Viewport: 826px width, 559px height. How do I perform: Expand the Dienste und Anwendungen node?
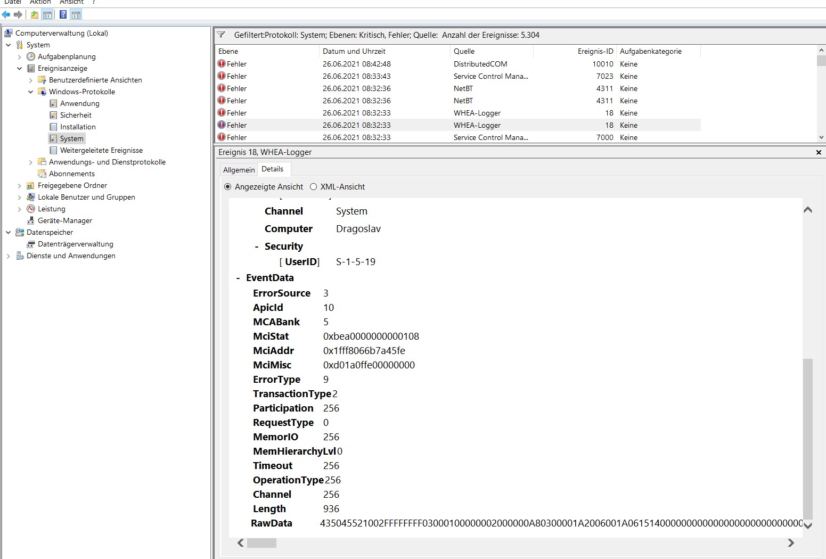click(8, 256)
